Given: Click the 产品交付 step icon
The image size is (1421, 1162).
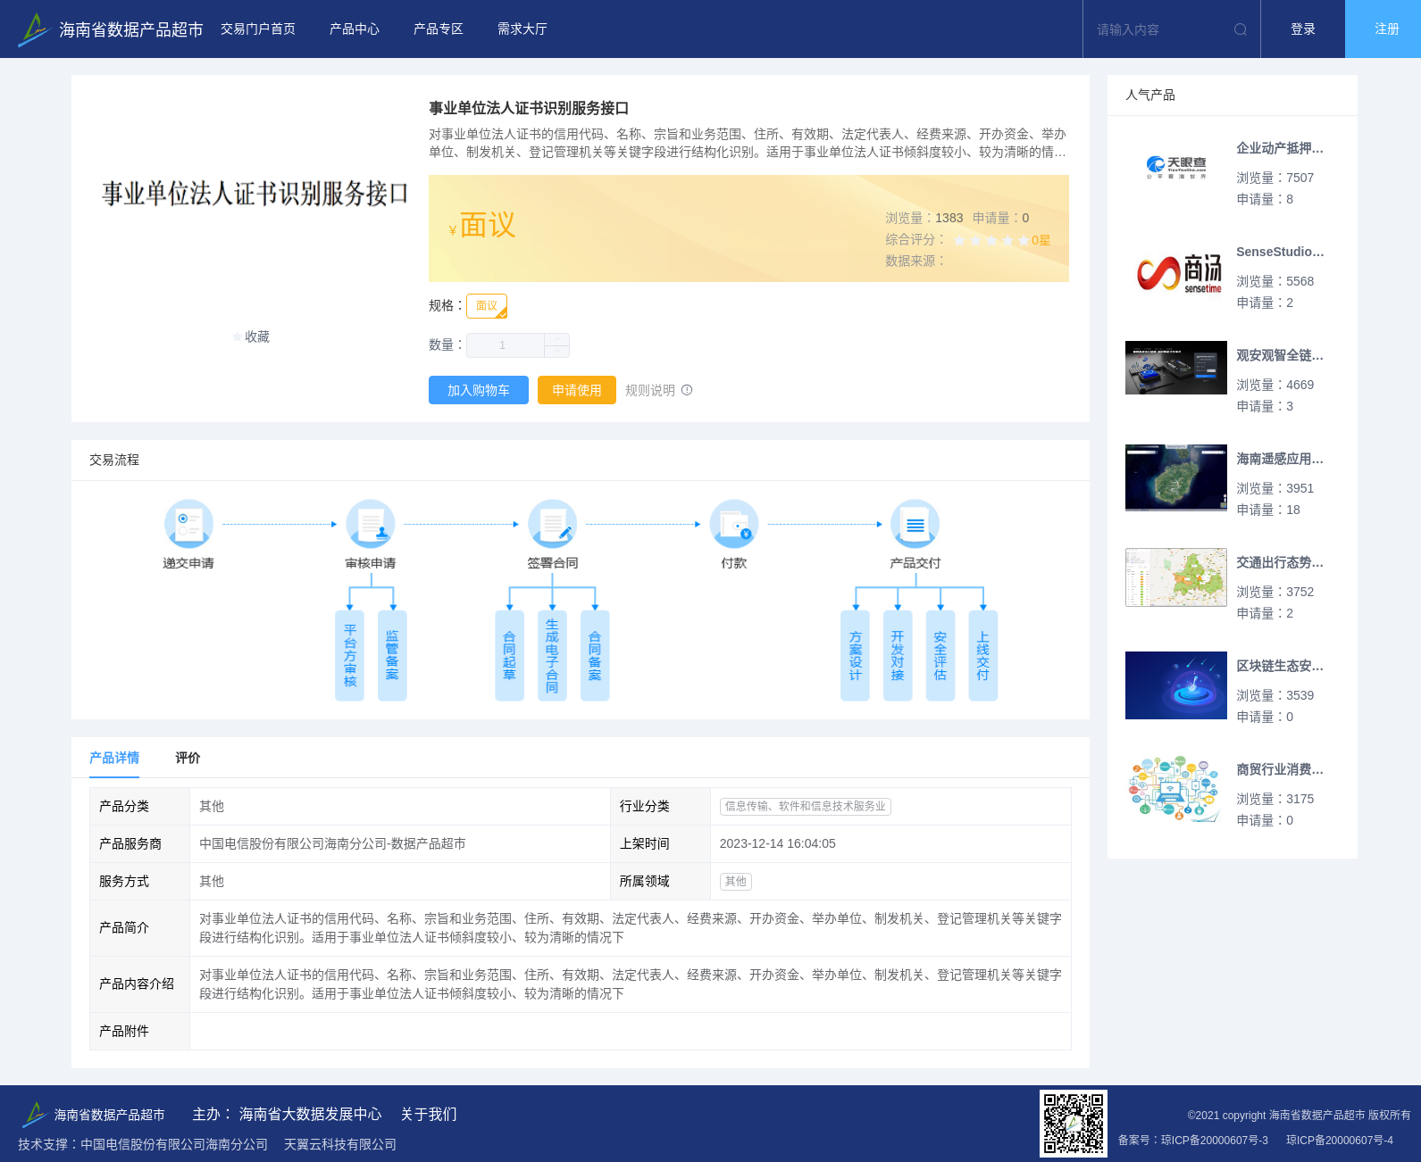Looking at the screenshot, I should [915, 524].
